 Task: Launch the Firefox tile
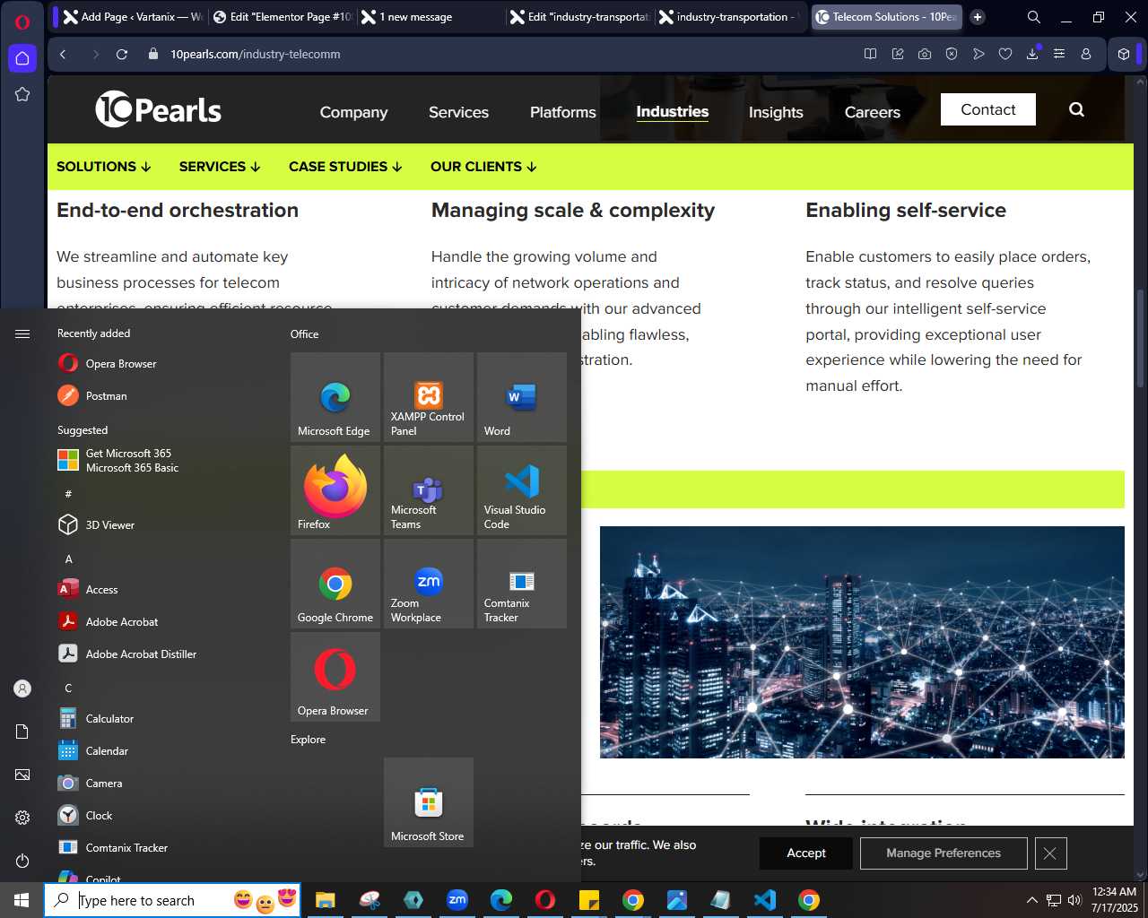coord(335,490)
